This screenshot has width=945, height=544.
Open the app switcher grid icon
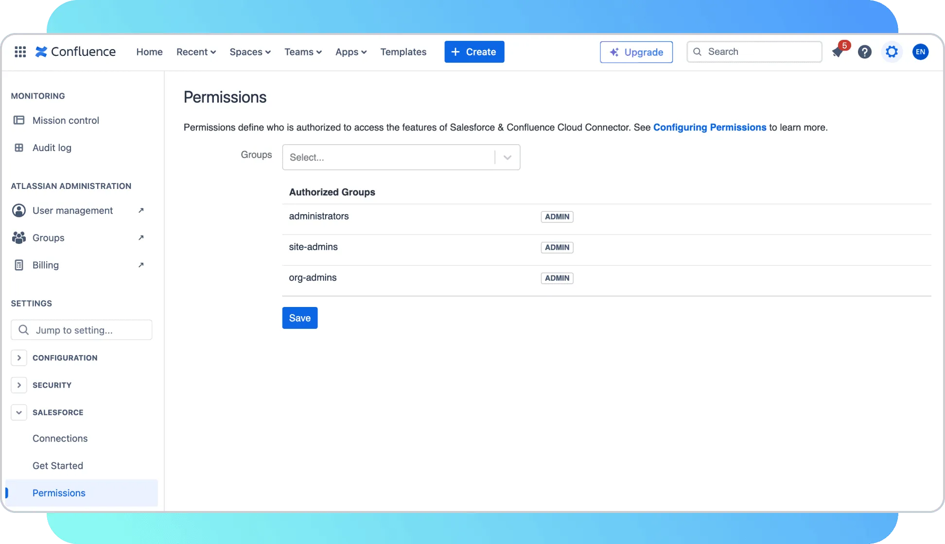pyautogui.click(x=20, y=52)
